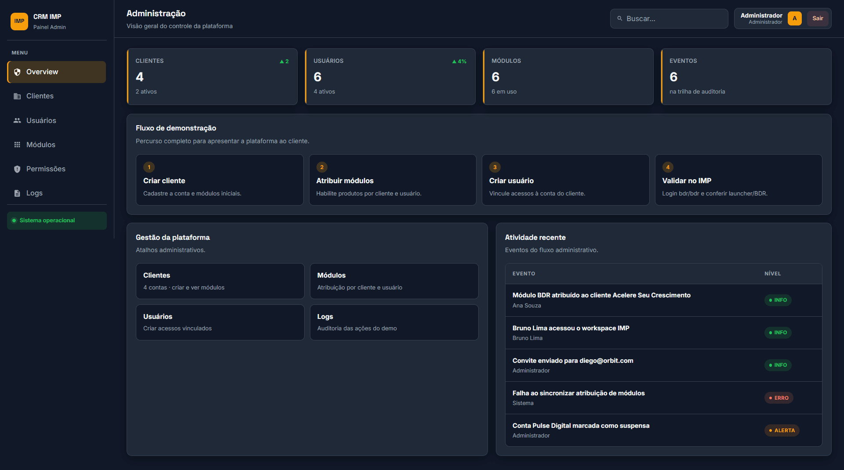The height and width of the screenshot is (470, 844).
Task: Click the Módulos grid icon in sidebar
Action: pos(17,145)
